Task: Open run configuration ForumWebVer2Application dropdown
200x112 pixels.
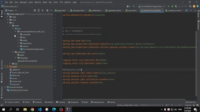Action: [x=151, y=6]
